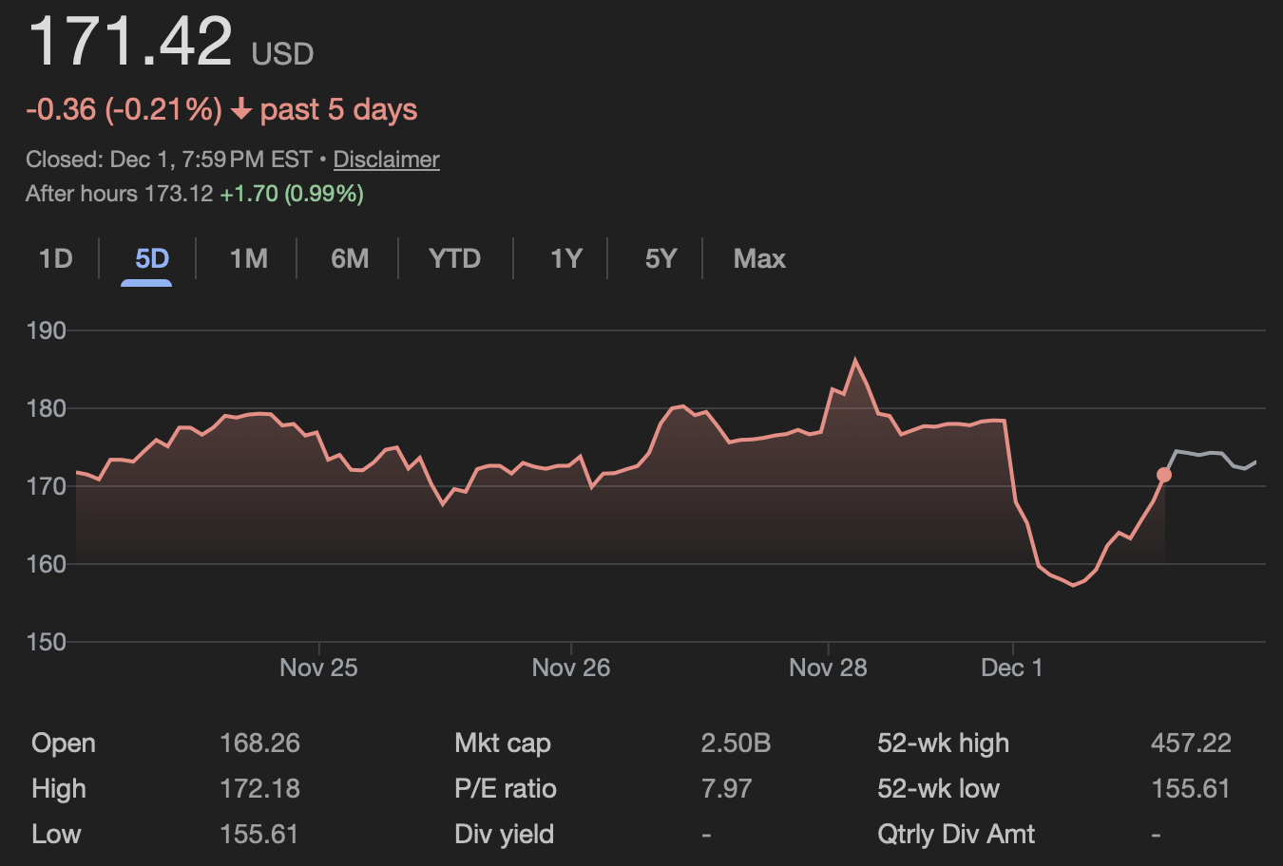
Task: Open the Disclaimer link
Action: (386, 160)
